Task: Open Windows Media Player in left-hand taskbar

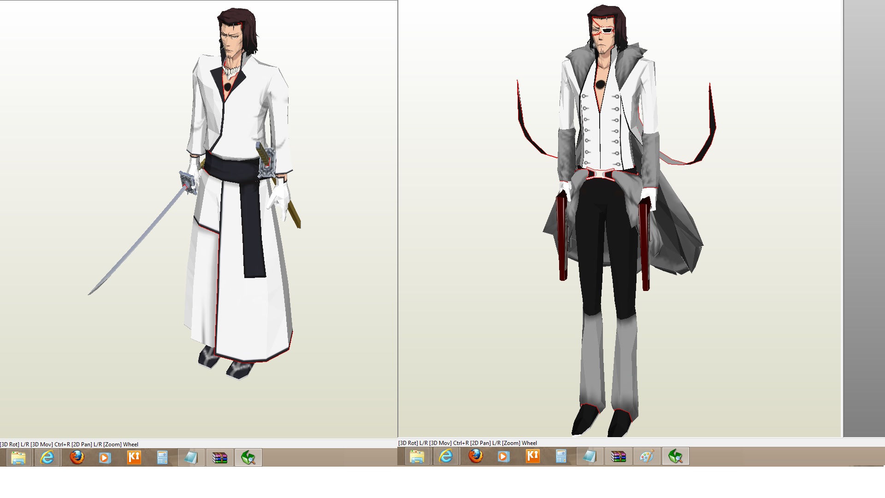Action: (105, 458)
